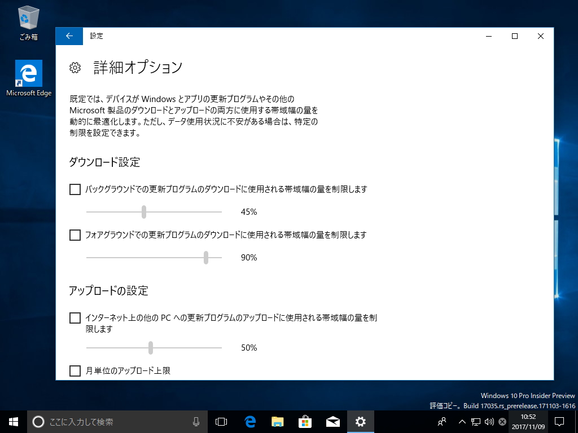Click the 45% background download slider
This screenshot has height=433, width=578.
[x=143, y=212]
